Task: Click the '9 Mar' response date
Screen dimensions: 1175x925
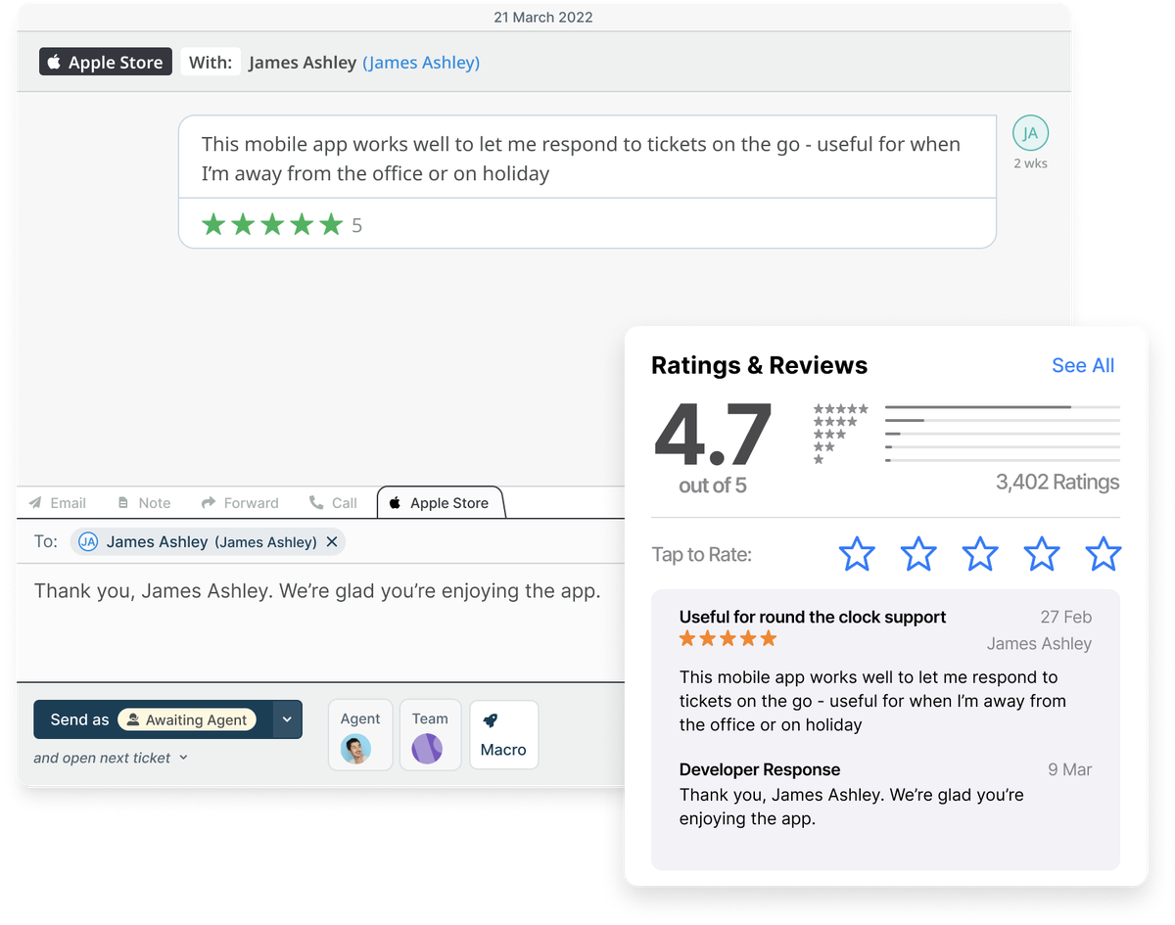Action: click(x=1070, y=769)
